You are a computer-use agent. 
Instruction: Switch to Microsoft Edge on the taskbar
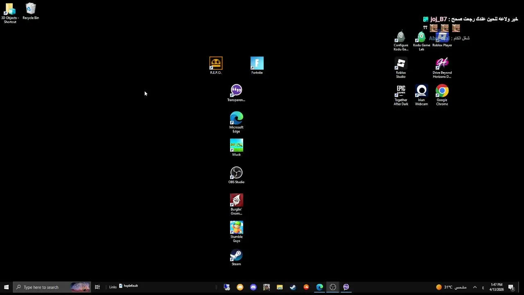coord(319,287)
